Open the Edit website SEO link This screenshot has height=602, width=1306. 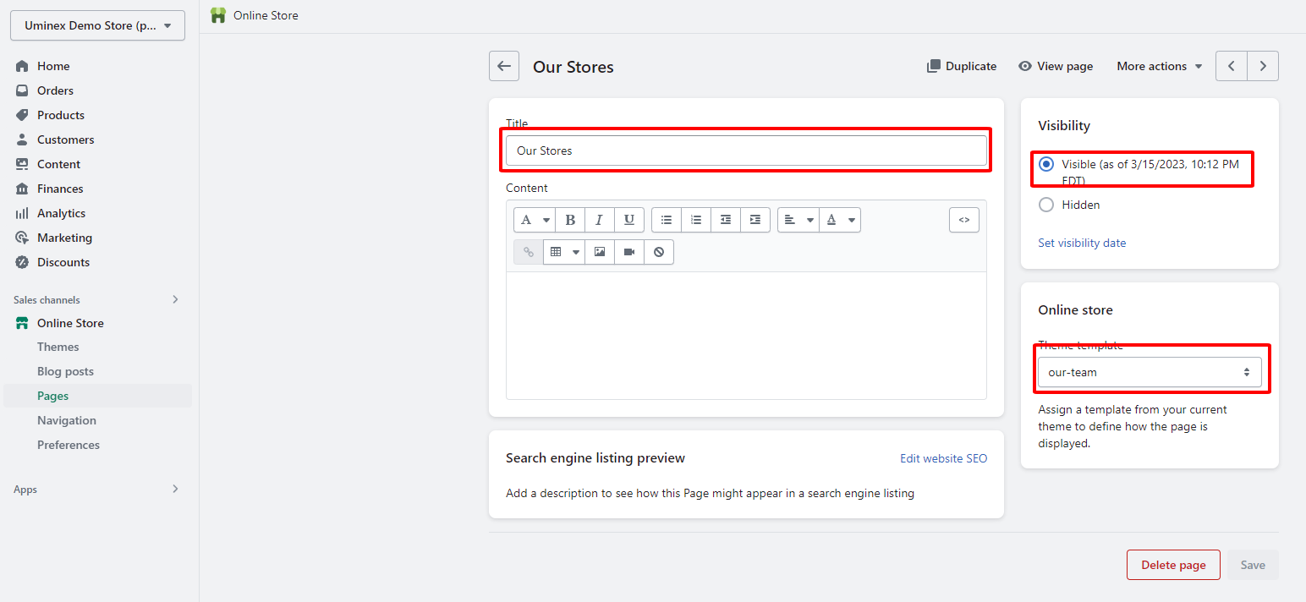[943, 458]
